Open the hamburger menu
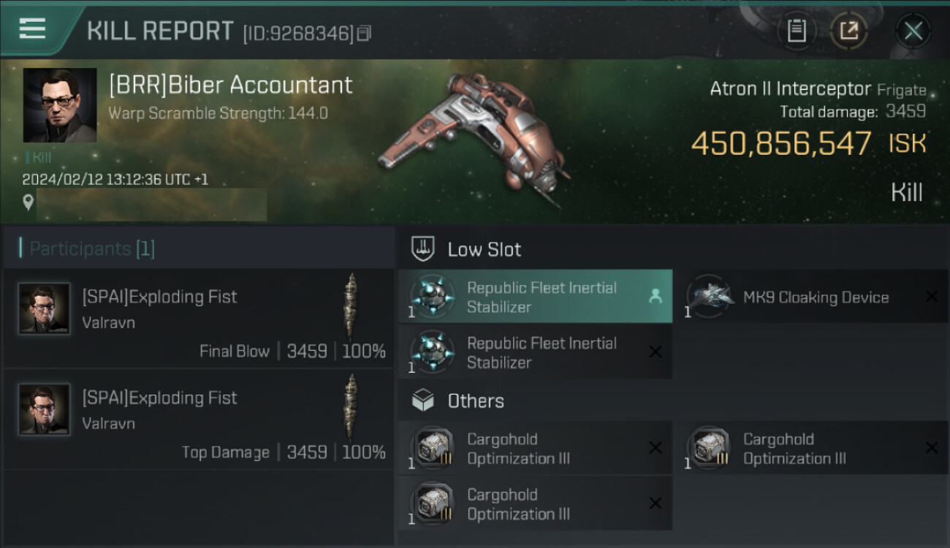The image size is (950, 548). 33,29
